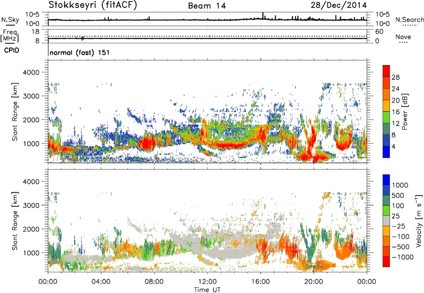The image size is (424, 293).
Task: Click the '12:00' time axis tick label
Action: pos(207,282)
